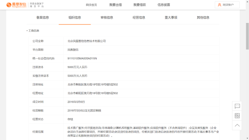Open 信息披露 navigation item
Screen dimensions: 249x140
click(x=164, y=5)
